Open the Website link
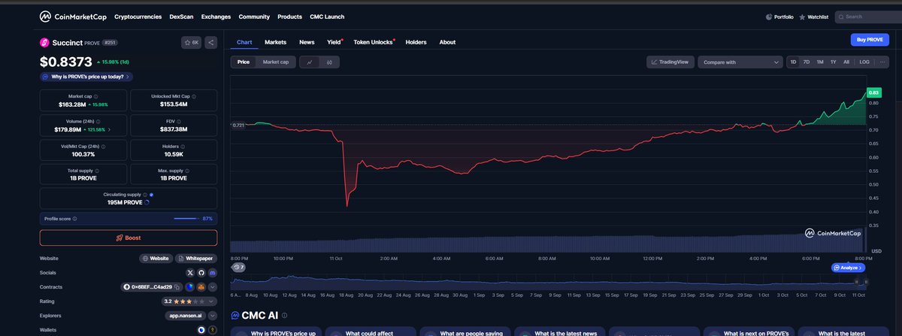This screenshot has height=336, width=902. pyautogui.click(x=156, y=259)
